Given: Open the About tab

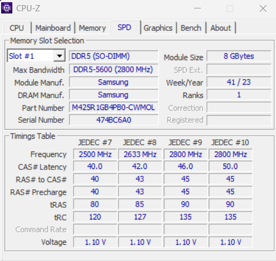Looking at the screenshot, I should point(221,28).
